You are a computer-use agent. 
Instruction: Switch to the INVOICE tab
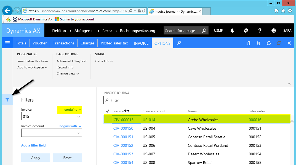[141, 43]
